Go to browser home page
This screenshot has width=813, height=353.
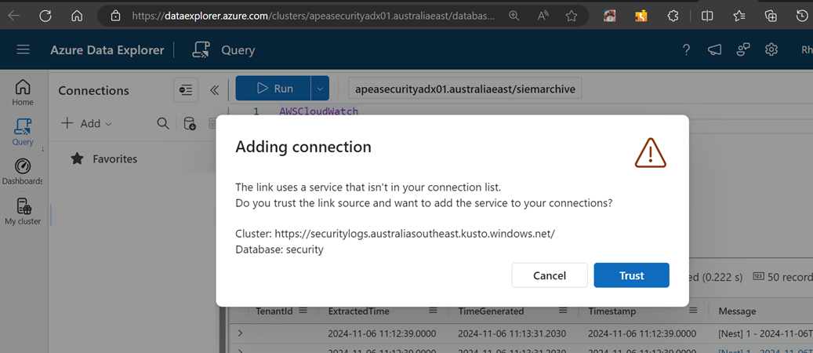(77, 16)
